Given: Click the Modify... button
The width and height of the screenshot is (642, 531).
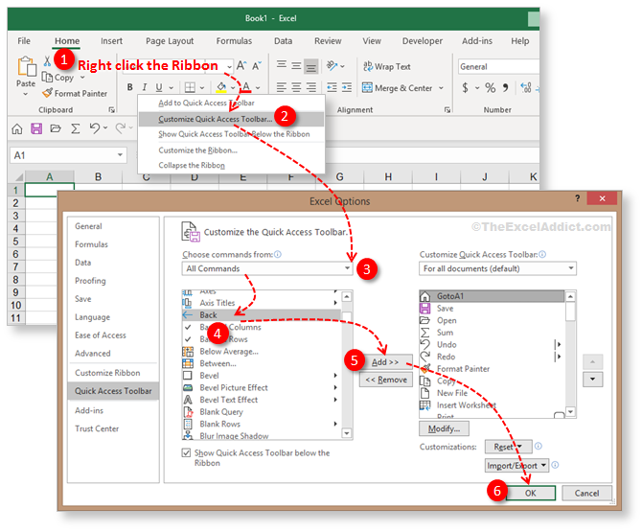Looking at the screenshot, I should pyautogui.click(x=444, y=428).
